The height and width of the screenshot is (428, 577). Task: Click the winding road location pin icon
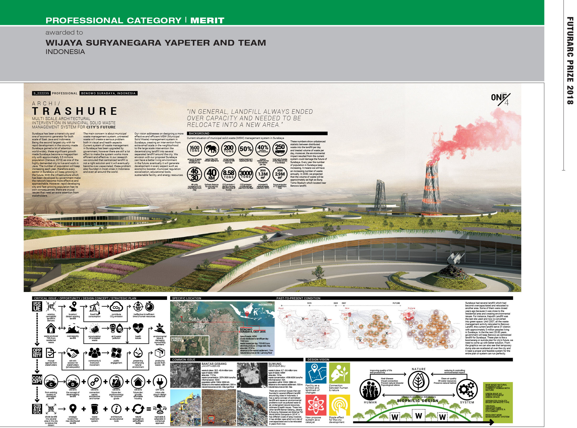click(73, 307)
